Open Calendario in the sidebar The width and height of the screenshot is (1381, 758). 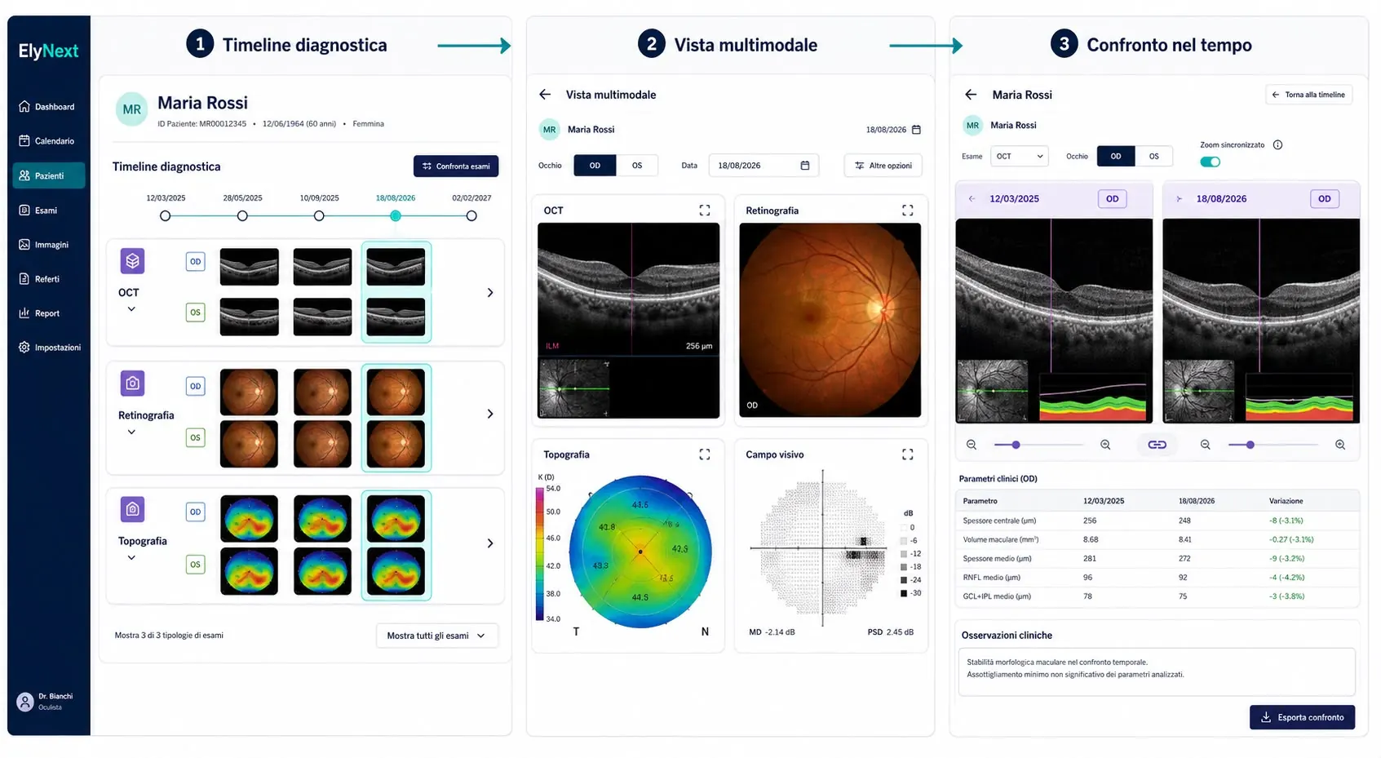coord(47,141)
